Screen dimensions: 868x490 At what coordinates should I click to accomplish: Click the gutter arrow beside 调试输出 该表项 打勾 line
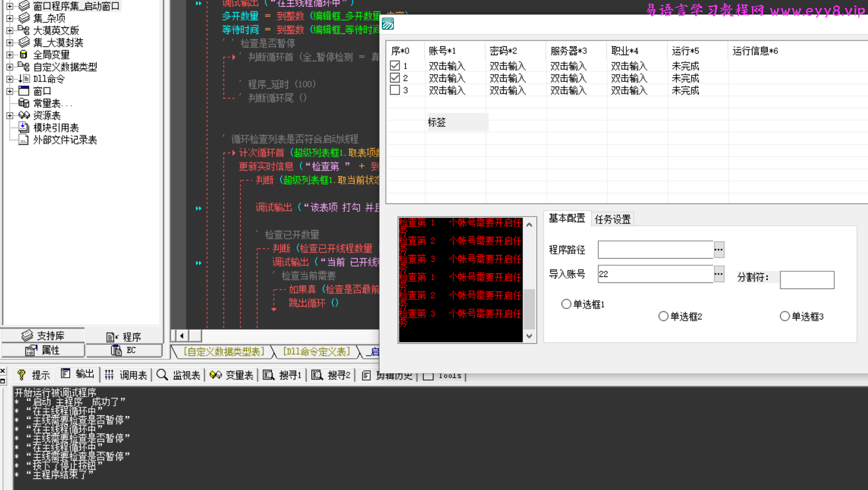[x=198, y=208]
